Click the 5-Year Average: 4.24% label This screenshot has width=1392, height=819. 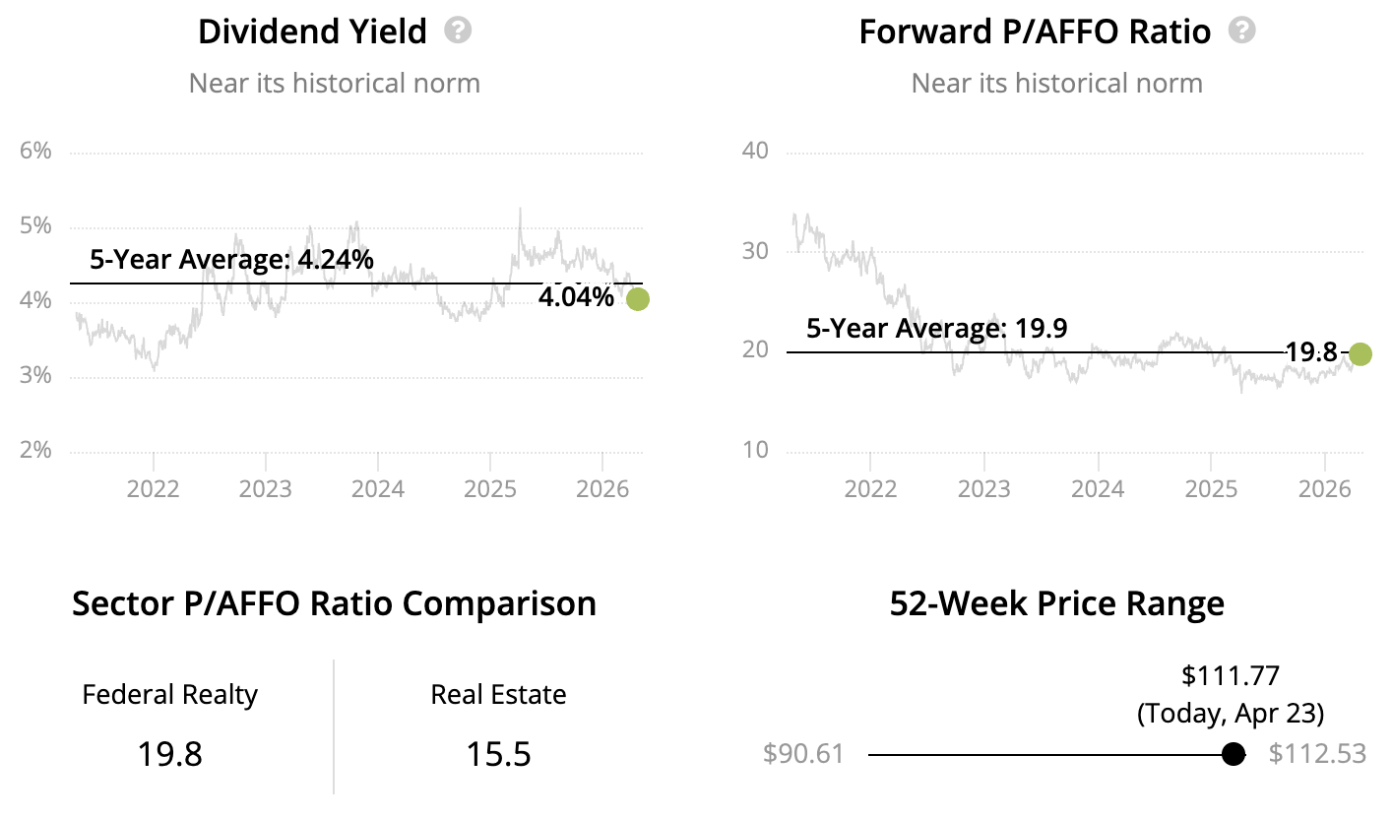point(231,260)
